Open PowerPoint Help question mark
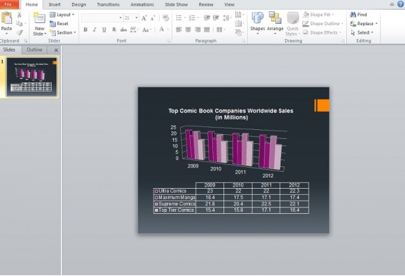Image resolution: width=405 pixels, height=276 pixels. pos(401,4)
